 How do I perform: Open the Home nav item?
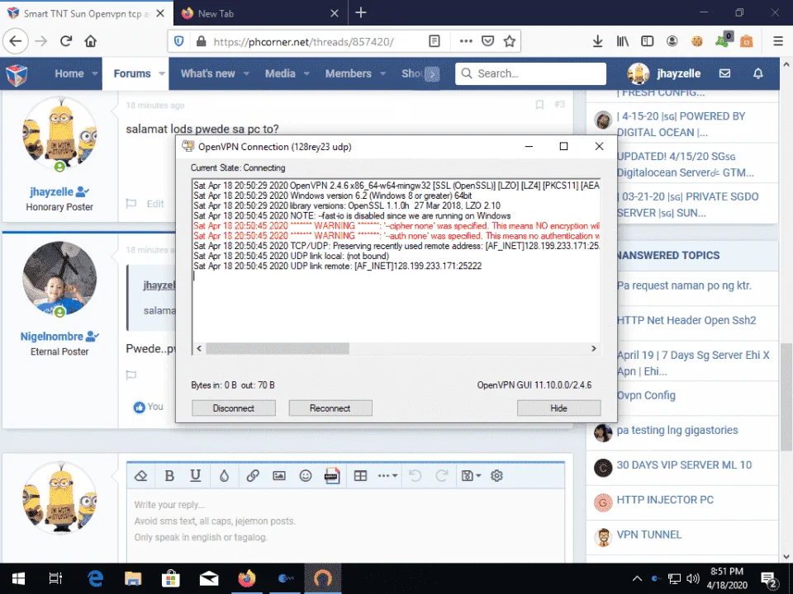(69, 73)
